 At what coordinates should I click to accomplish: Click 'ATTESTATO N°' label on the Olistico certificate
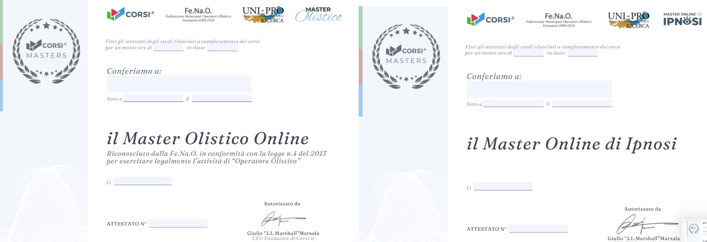pyautogui.click(x=127, y=224)
